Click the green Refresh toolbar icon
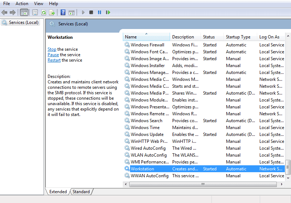The height and width of the screenshot is (203, 291). [43, 12]
